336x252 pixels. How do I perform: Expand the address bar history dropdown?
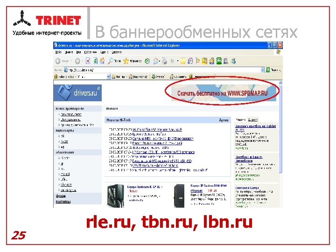262,70
